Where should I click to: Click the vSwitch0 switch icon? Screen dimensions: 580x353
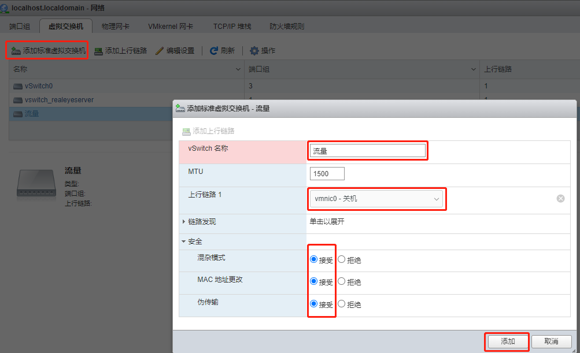(x=18, y=86)
